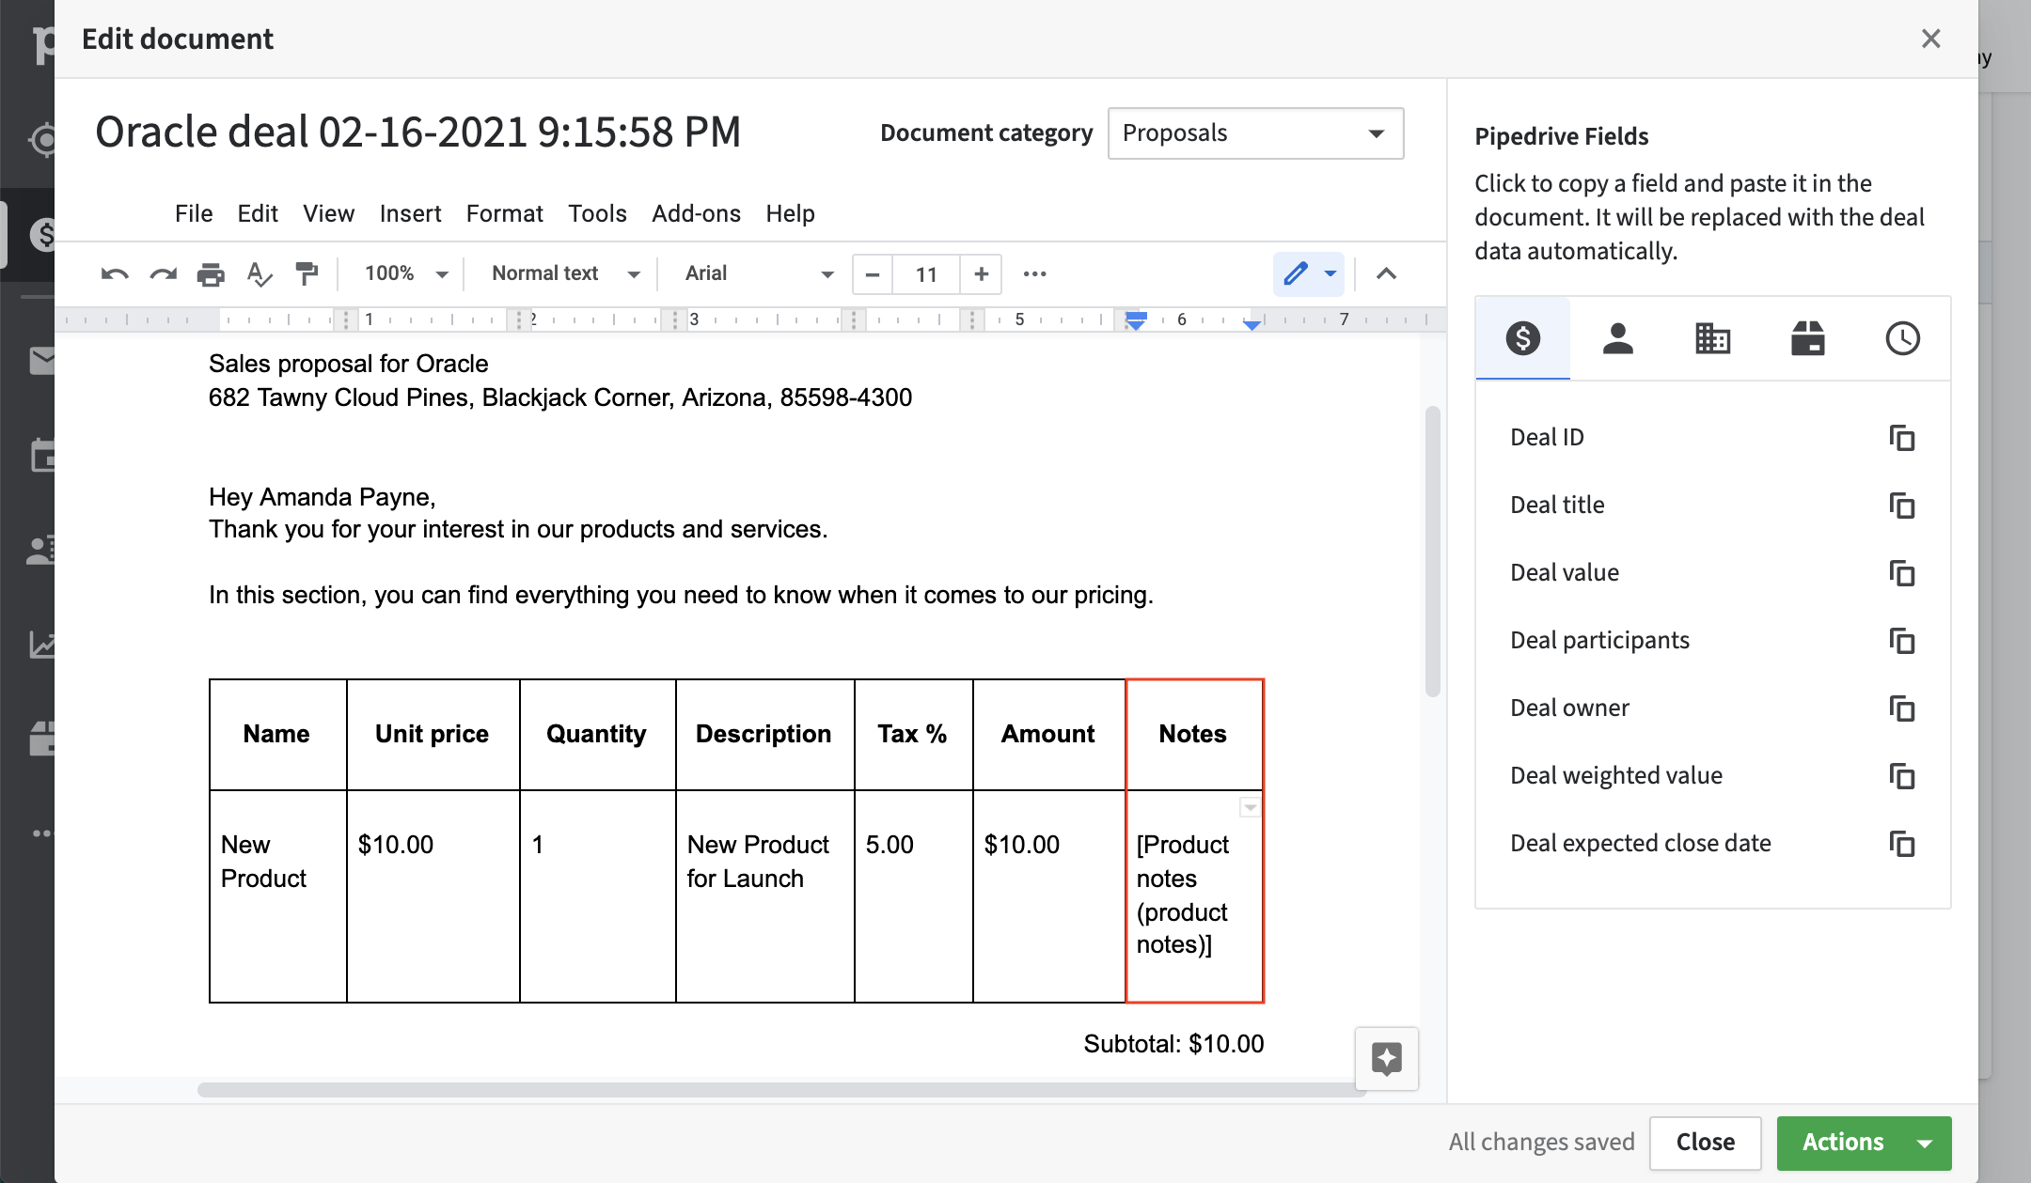The image size is (2031, 1183).
Task: Copy the Deal value field
Action: [1902, 573]
